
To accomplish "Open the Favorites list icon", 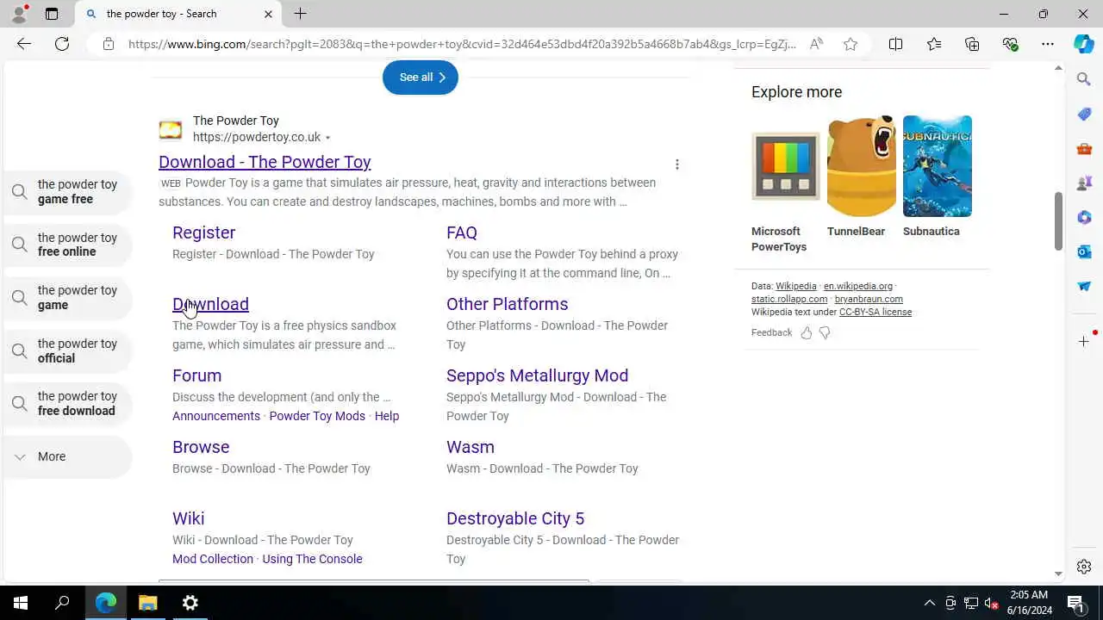I will click(x=934, y=44).
